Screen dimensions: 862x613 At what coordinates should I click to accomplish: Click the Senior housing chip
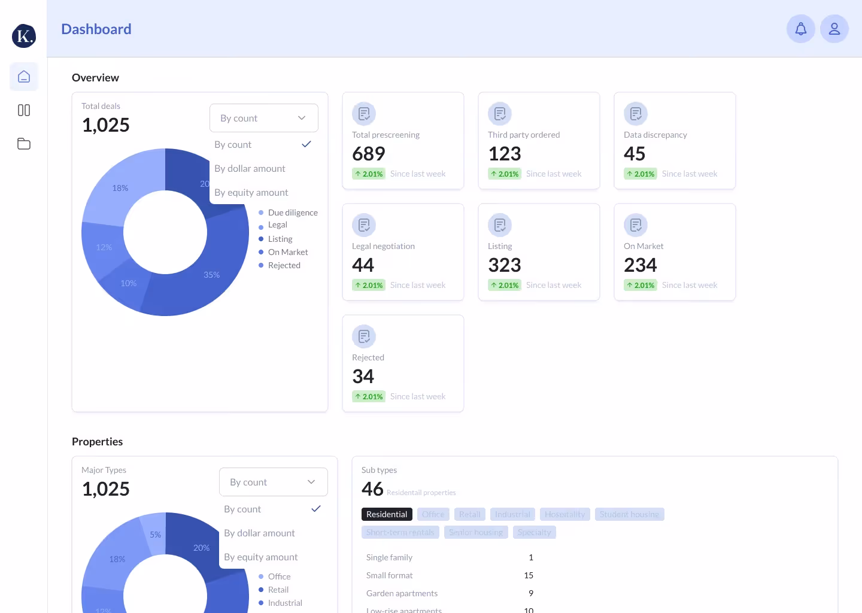pos(476,532)
